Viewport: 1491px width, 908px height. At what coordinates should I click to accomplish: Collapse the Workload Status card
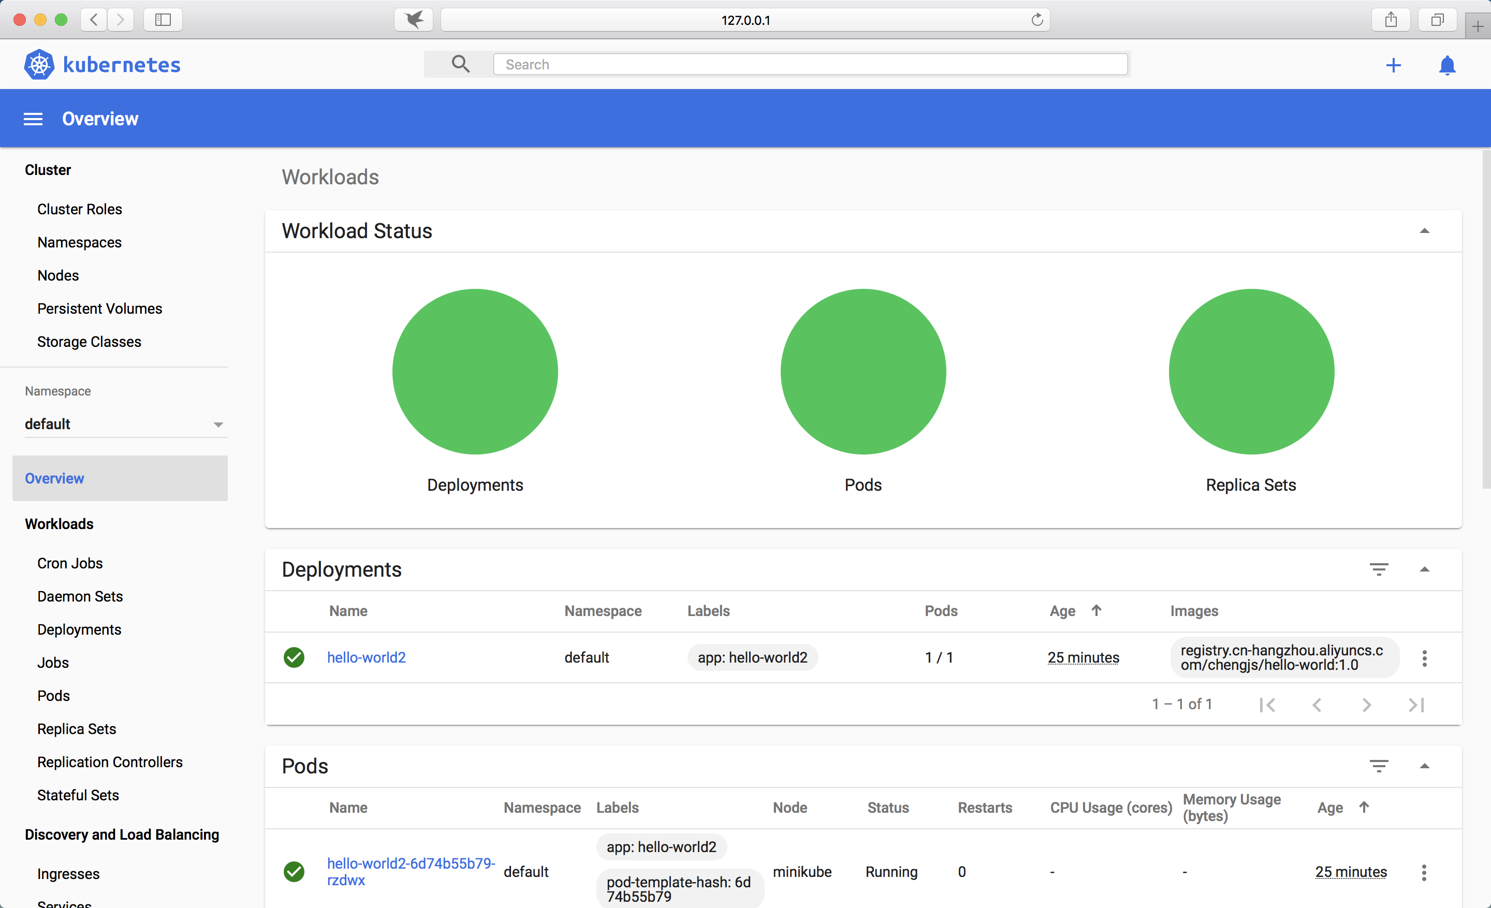(1424, 231)
